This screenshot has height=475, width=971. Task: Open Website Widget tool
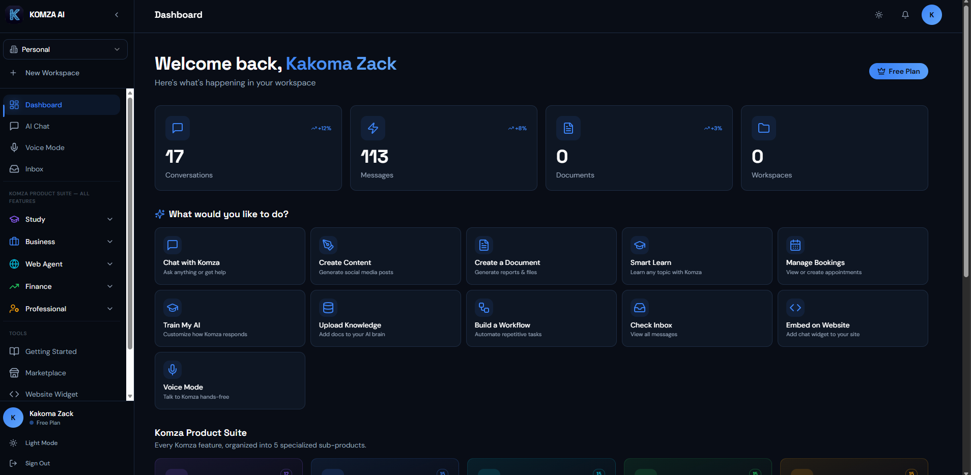click(x=62, y=394)
